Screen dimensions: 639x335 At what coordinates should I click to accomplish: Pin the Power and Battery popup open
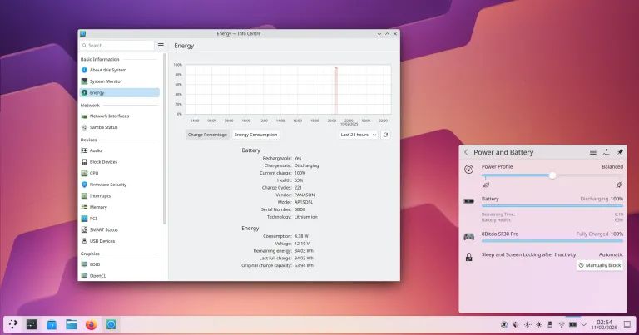pos(620,152)
